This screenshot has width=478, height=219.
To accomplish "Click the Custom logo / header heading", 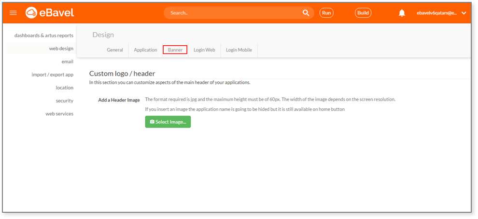I will point(122,74).
